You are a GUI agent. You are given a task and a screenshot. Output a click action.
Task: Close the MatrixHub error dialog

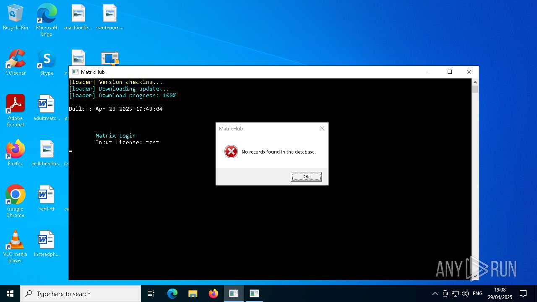pos(322,128)
